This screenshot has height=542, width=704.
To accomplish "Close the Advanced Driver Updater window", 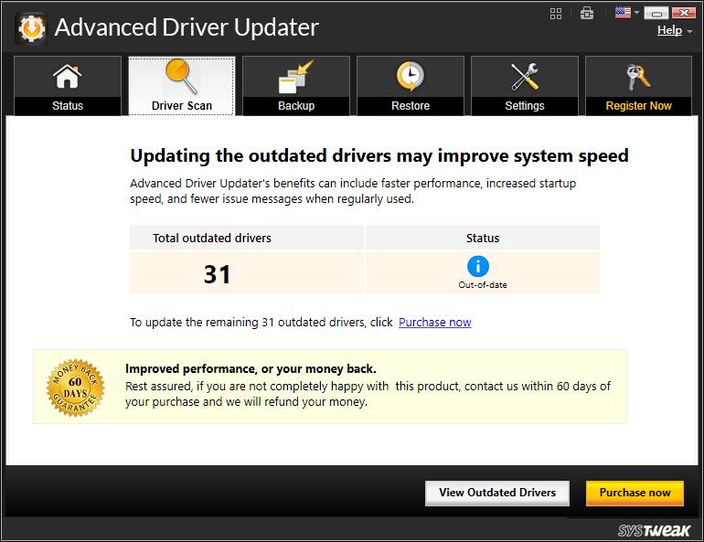I will point(683,13).
